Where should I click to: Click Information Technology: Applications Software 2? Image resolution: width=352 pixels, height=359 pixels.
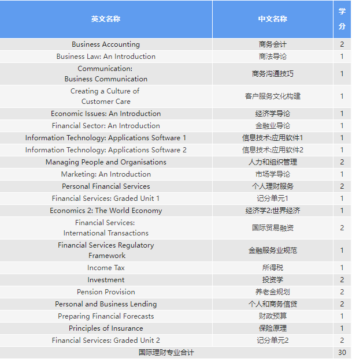[x=106, y=150]
